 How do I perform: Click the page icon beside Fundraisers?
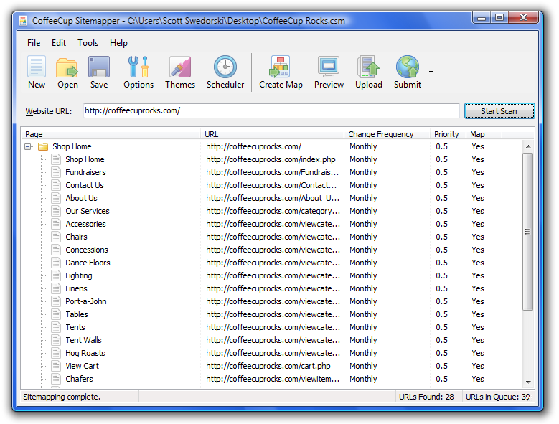pyautogui.click(x=56, y=172)
